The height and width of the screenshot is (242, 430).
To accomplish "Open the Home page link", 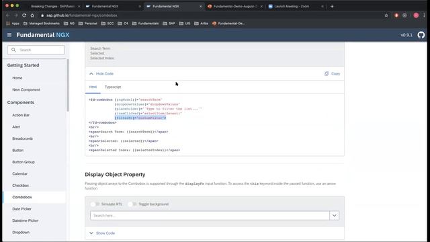I will (x=17, y=78).
